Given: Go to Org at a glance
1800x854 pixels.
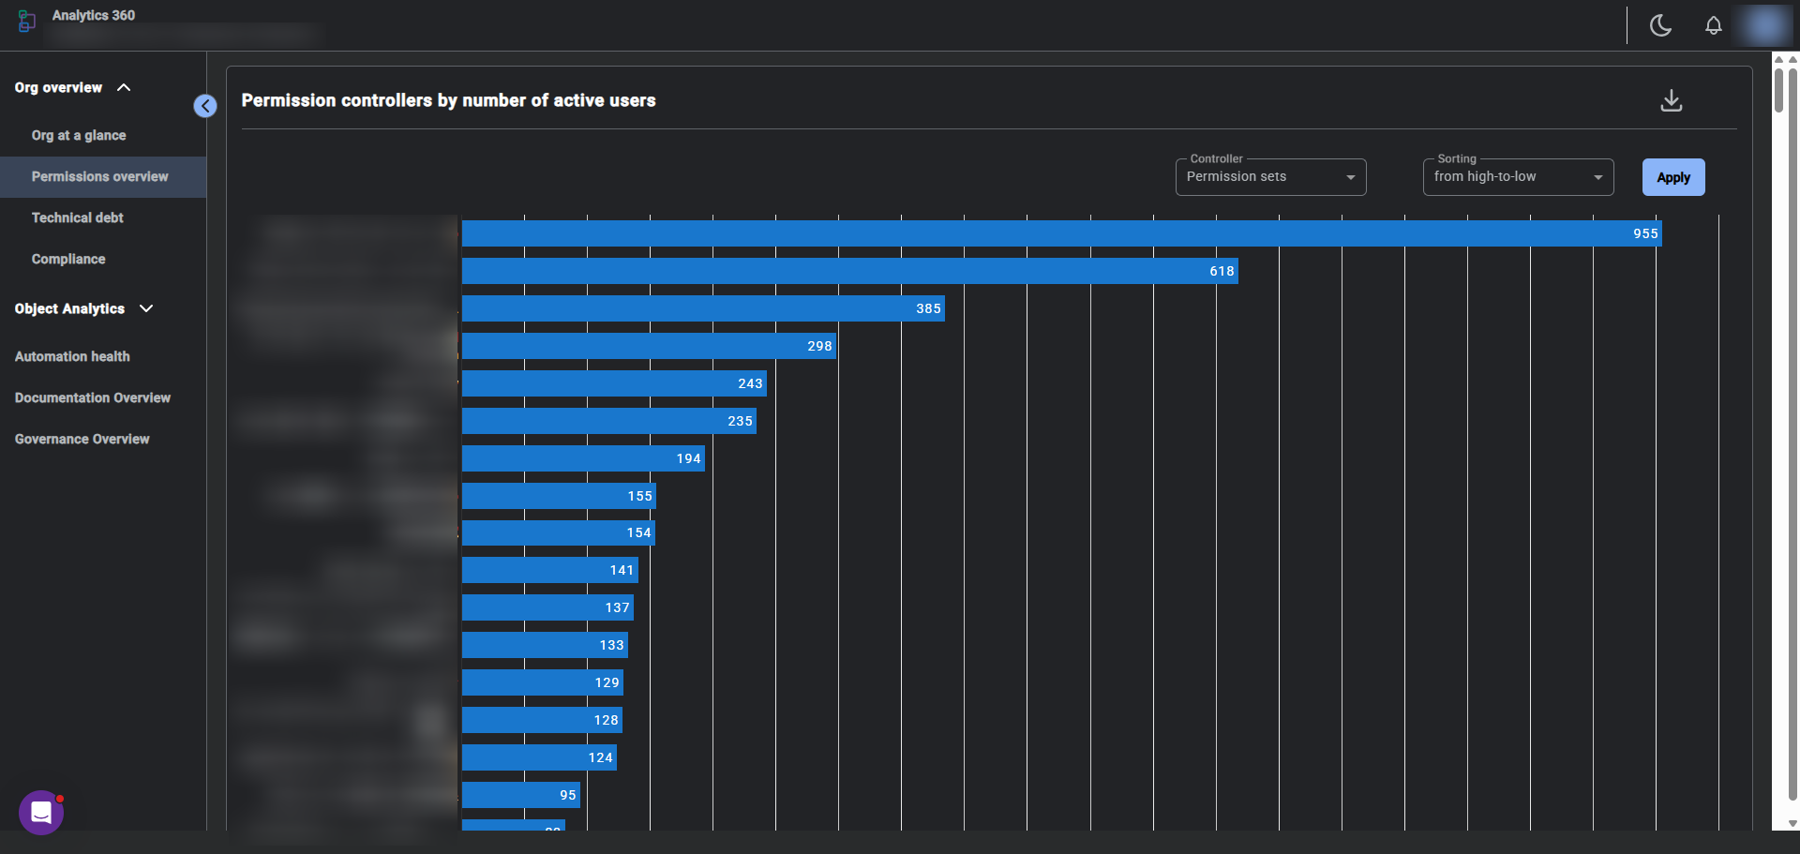Looking at the screenshot, I should (x=79, y=135).
